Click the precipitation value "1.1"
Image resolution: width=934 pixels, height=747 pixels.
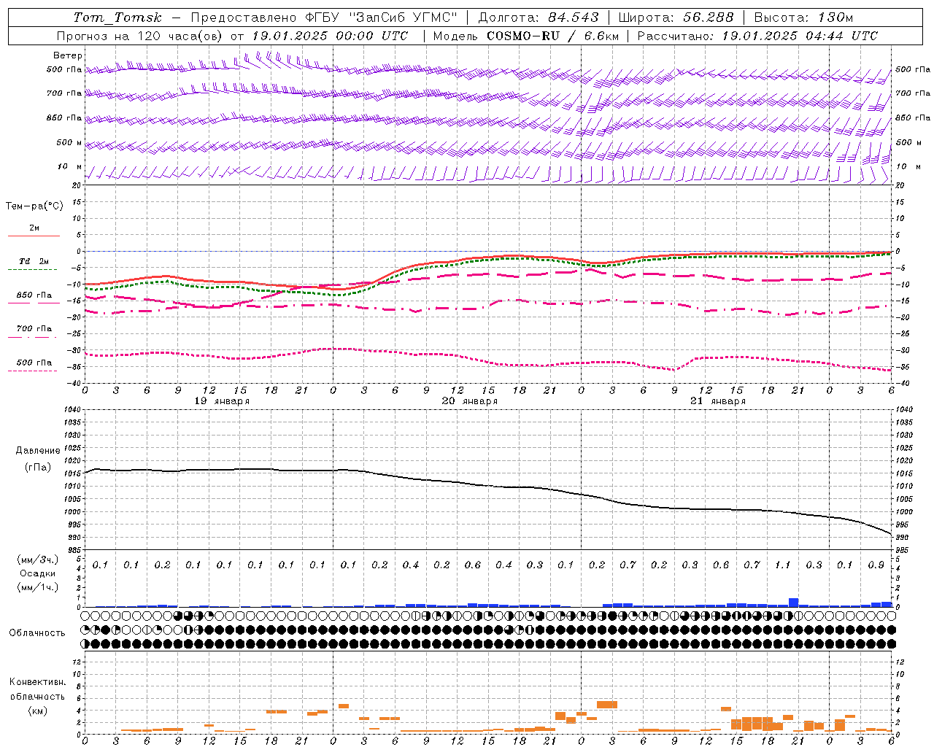click(x=783, y=565)
